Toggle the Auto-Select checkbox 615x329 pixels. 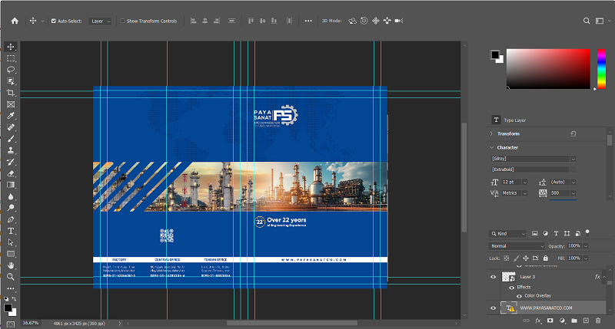(53, 21)
